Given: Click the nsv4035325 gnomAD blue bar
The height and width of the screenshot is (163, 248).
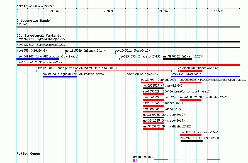Looking at the screenshot, I should 60,77.
